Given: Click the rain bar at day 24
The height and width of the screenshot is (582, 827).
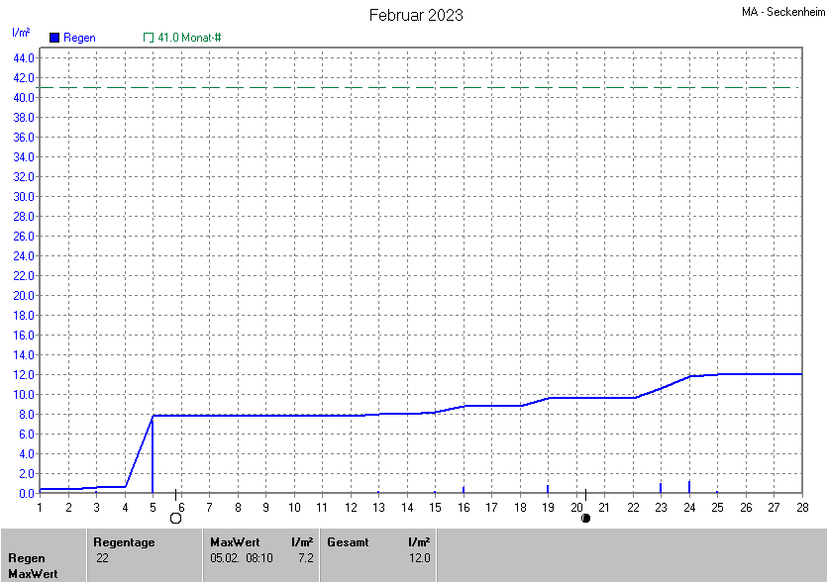Looking at the screenshot, I should [689, 486].
